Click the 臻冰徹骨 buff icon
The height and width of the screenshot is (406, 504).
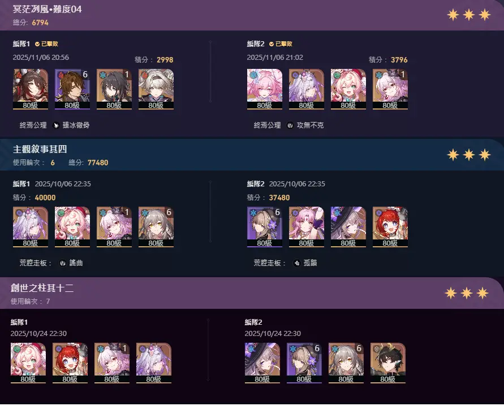(56, 125)
